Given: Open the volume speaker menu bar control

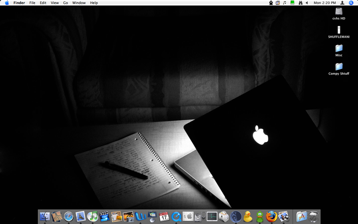Looking at the screenshot, I should 307,3.
